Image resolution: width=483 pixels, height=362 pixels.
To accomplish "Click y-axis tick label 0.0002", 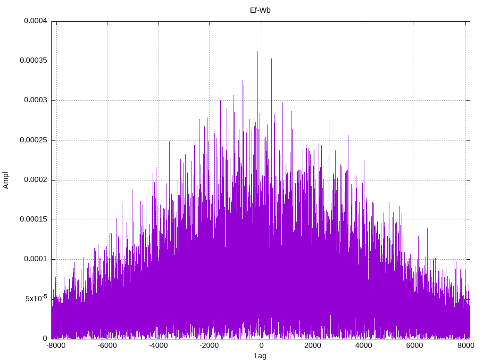I will (x=36, y=180).
